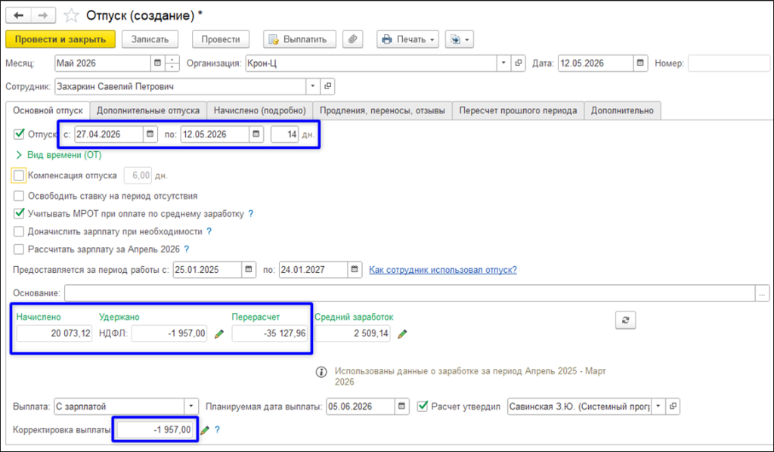
Task: Expand the Организация dropdown list
Action: (x=503, y=63)
